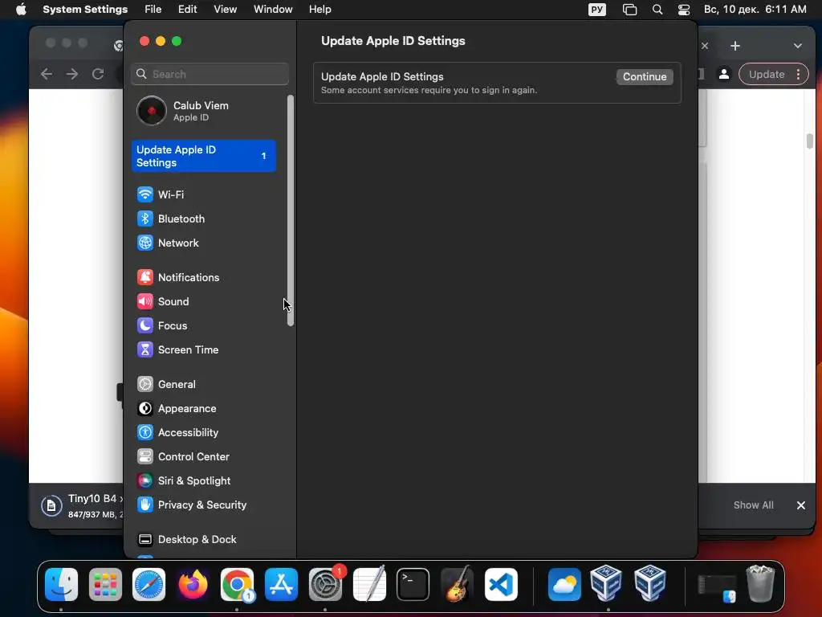Reload the page in Chrome
Viewport: 822px width, 617px height.
point(98,74)
